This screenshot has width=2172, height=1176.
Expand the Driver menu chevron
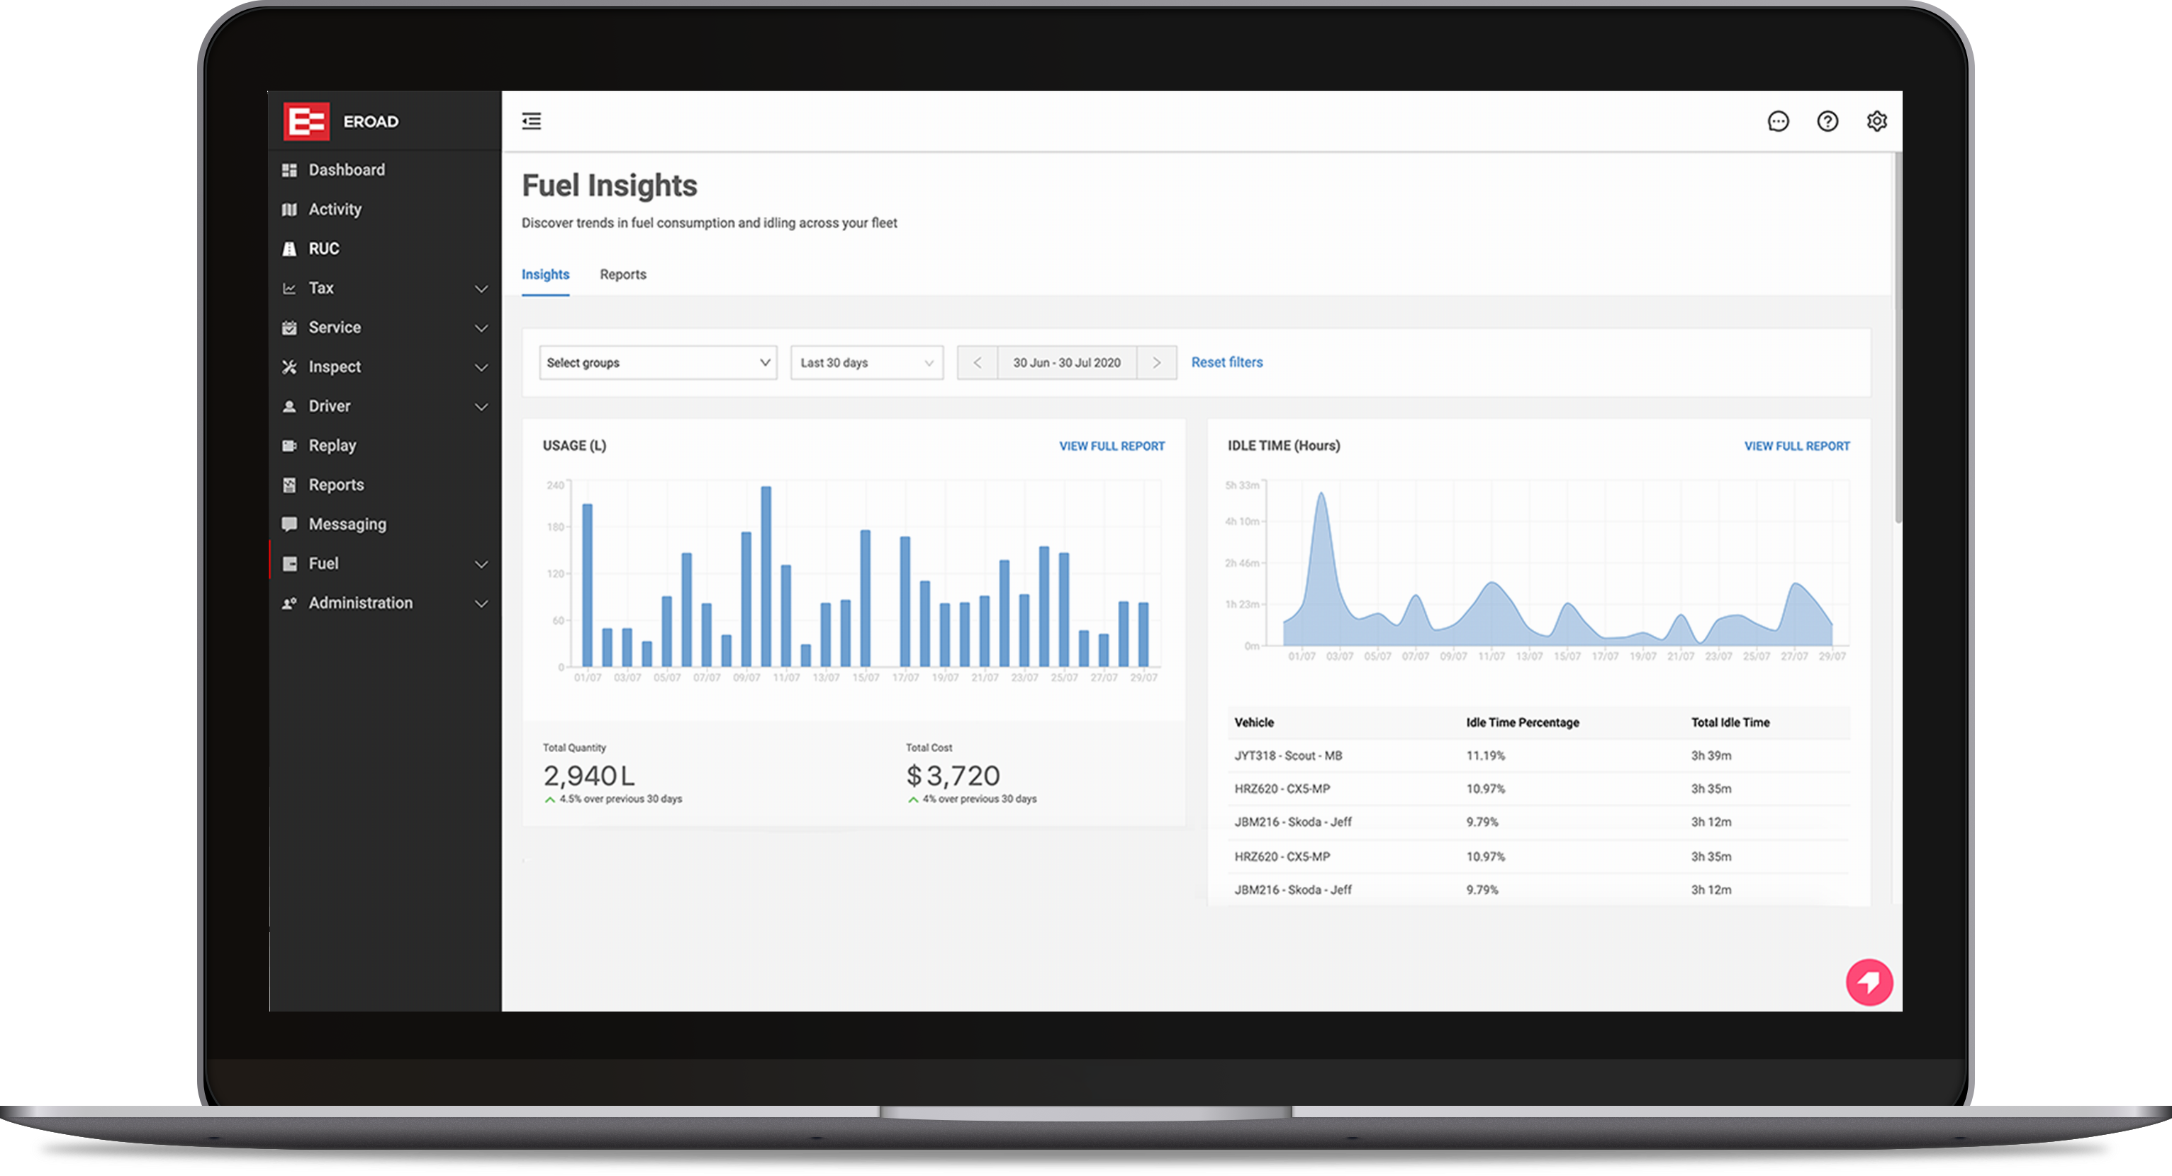pyautogui.click(x=481, y=406)
